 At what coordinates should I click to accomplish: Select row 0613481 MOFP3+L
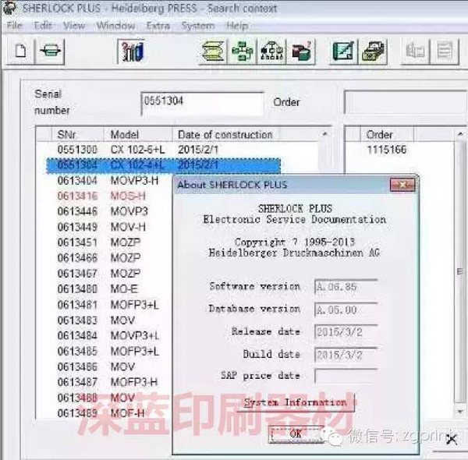[x=108, y=305]
